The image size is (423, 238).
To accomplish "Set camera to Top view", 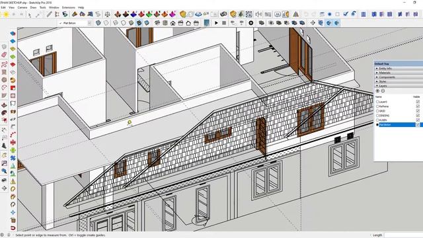I will point(165,23).
